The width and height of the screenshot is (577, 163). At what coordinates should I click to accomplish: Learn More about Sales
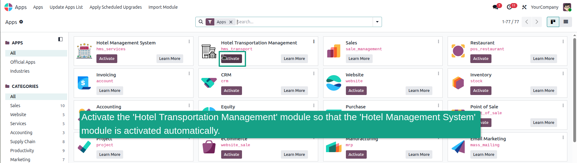click(x=359, y=59)
